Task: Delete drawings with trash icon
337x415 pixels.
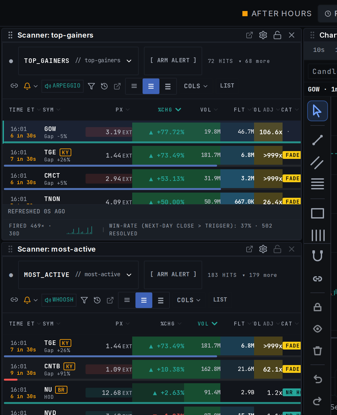Action: coord(318,351)
